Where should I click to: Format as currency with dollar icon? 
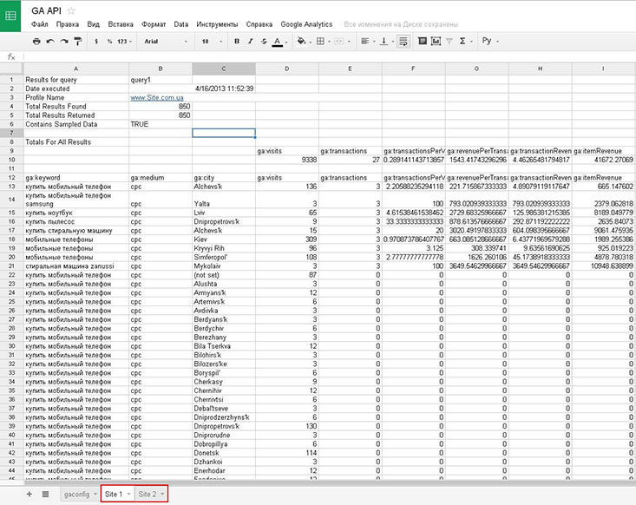click(96, 42)
